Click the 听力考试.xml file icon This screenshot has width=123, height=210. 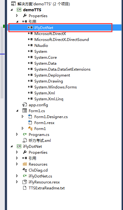coord(25,141)
